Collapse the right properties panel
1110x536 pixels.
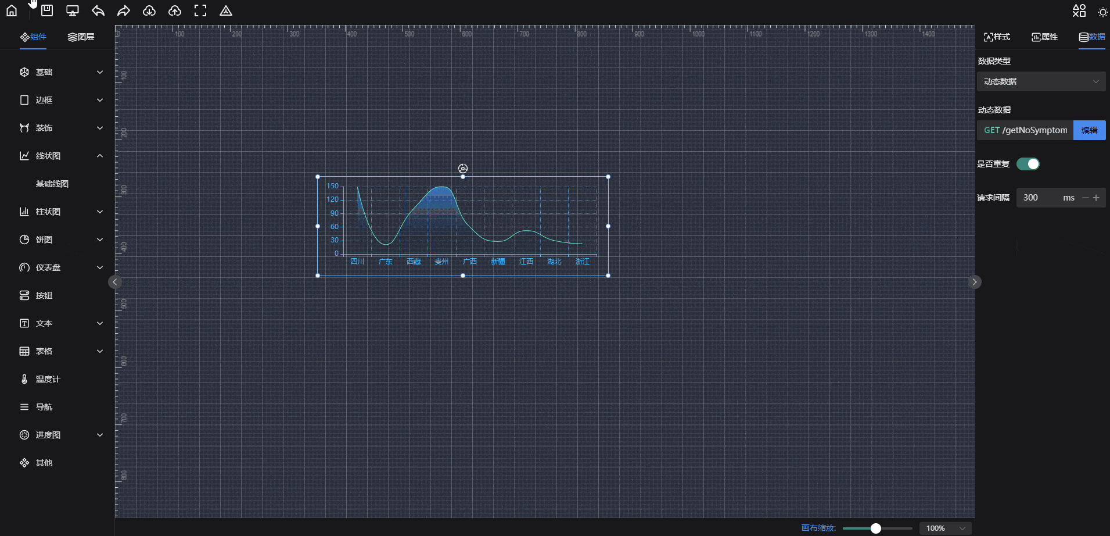[x=975, y=282]
